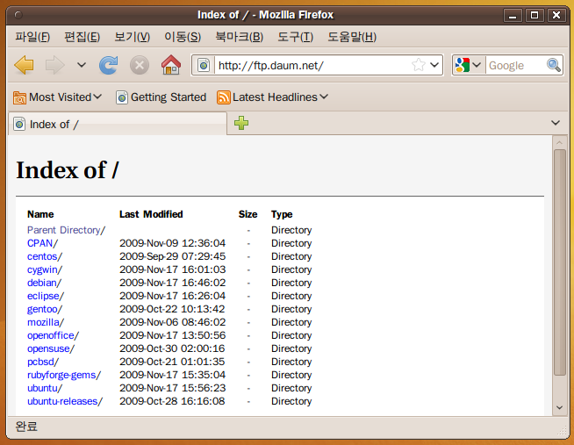Open the openoffice directory link
574x445 pixels.
[51, 335]
